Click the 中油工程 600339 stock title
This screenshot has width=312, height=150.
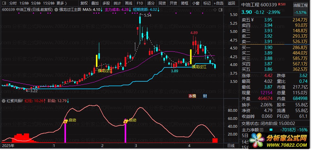pyautogui.click(x=259, y=5)
